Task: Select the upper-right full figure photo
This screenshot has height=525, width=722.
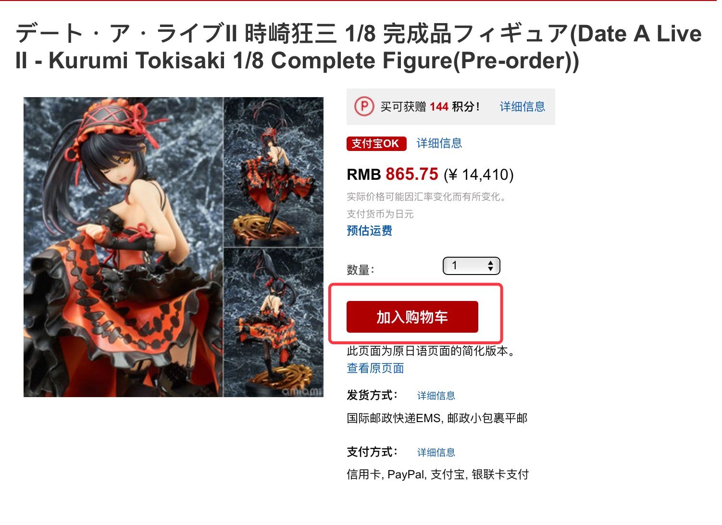Action: coord(274,172)
